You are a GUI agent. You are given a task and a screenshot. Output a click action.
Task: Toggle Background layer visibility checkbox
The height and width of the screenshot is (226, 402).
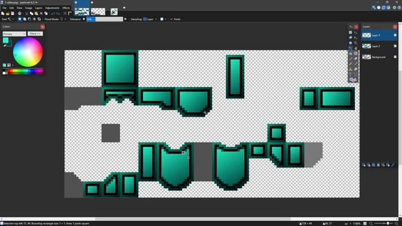point(395,57)
